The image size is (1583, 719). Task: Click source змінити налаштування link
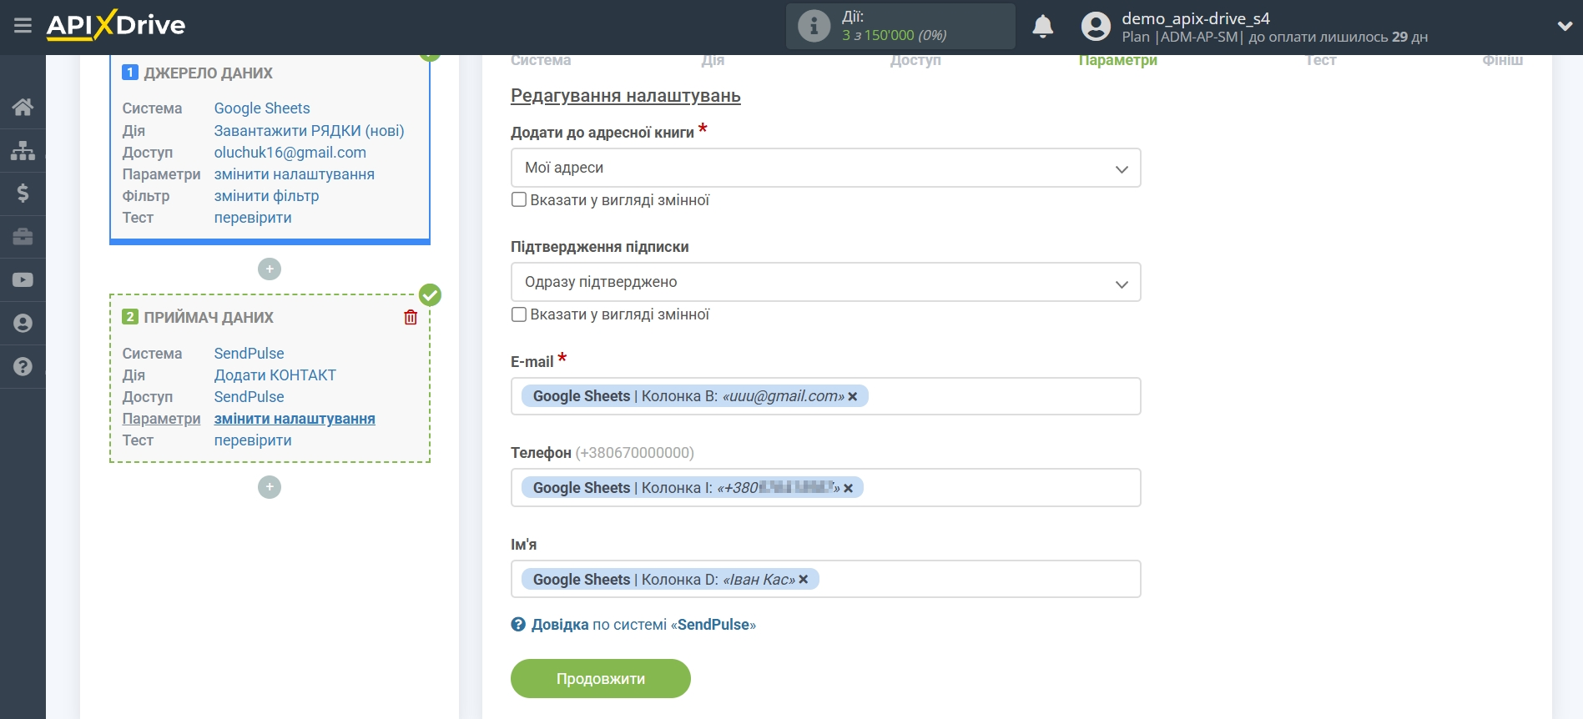294,174
